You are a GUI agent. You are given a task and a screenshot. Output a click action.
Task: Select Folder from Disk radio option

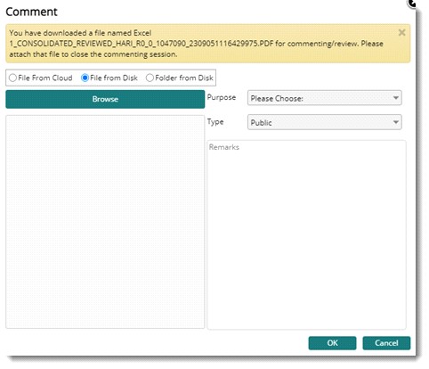tap(150, 78)
